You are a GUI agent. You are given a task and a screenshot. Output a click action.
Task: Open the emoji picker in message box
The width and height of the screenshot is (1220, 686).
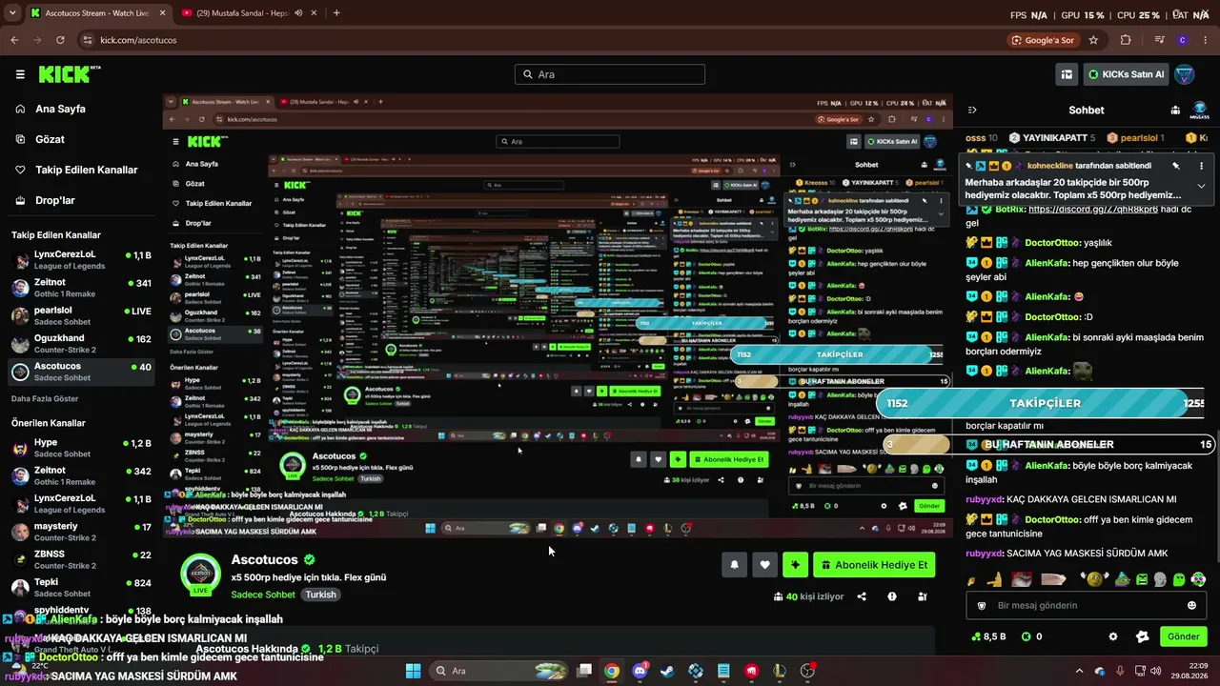pos(1191,605)
